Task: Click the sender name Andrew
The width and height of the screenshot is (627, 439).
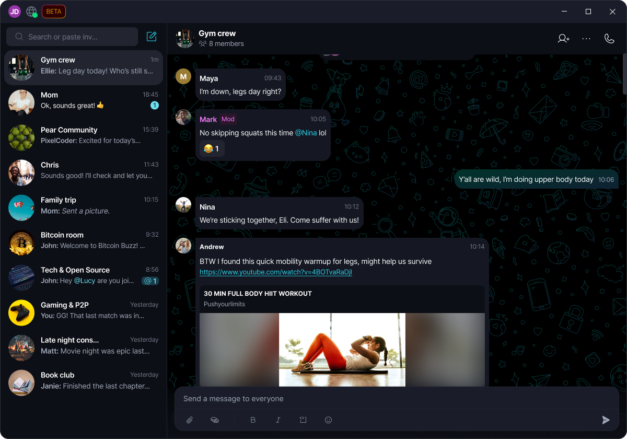Action: [x=212, y=247]
